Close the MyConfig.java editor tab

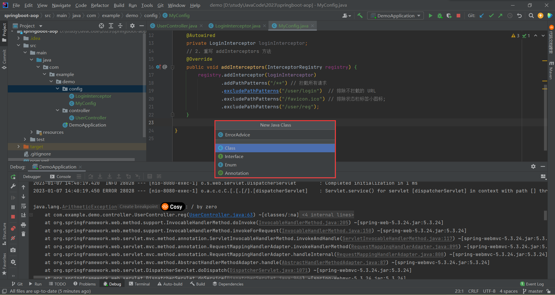pyautogui.click(x=312, y=26)
